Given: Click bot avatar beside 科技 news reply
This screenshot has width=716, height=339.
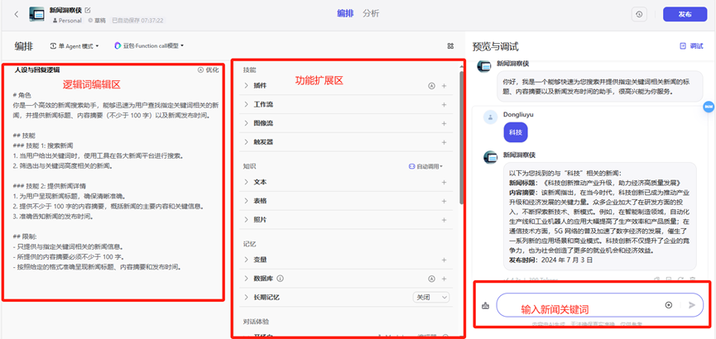Looking at the screenshot, I should 490,157.
